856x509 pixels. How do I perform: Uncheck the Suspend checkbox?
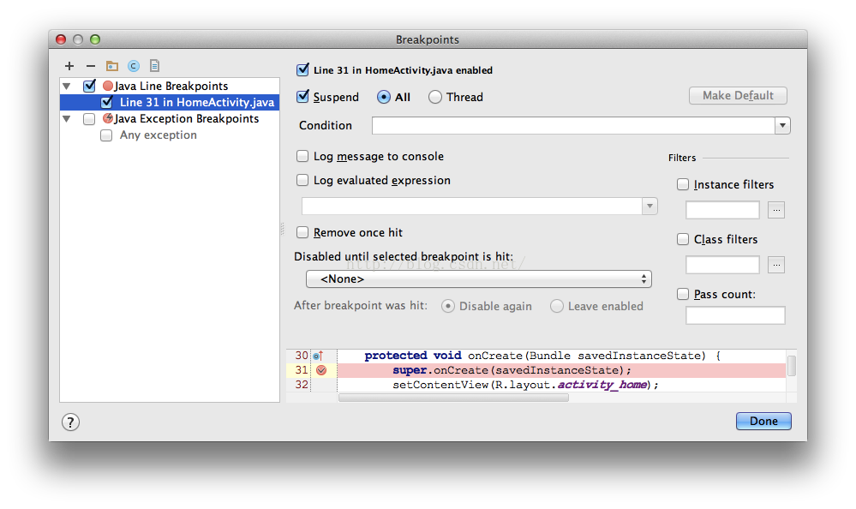(302, 97)
